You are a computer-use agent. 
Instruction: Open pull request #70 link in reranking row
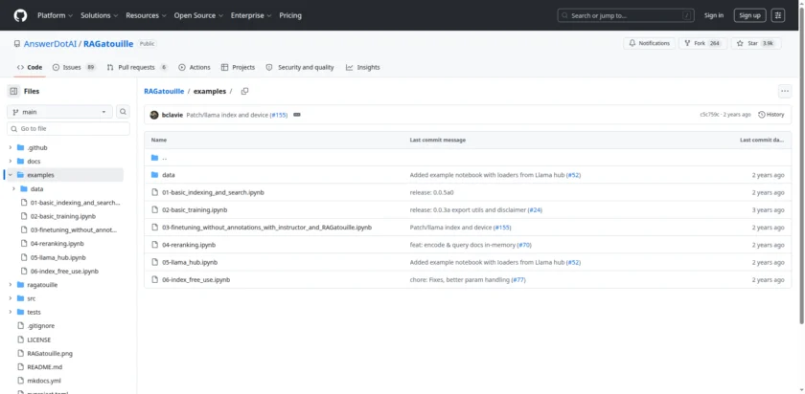[x=523, y=245]
